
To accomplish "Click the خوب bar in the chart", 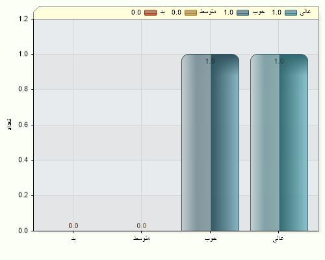I will (x=210, y=142).
